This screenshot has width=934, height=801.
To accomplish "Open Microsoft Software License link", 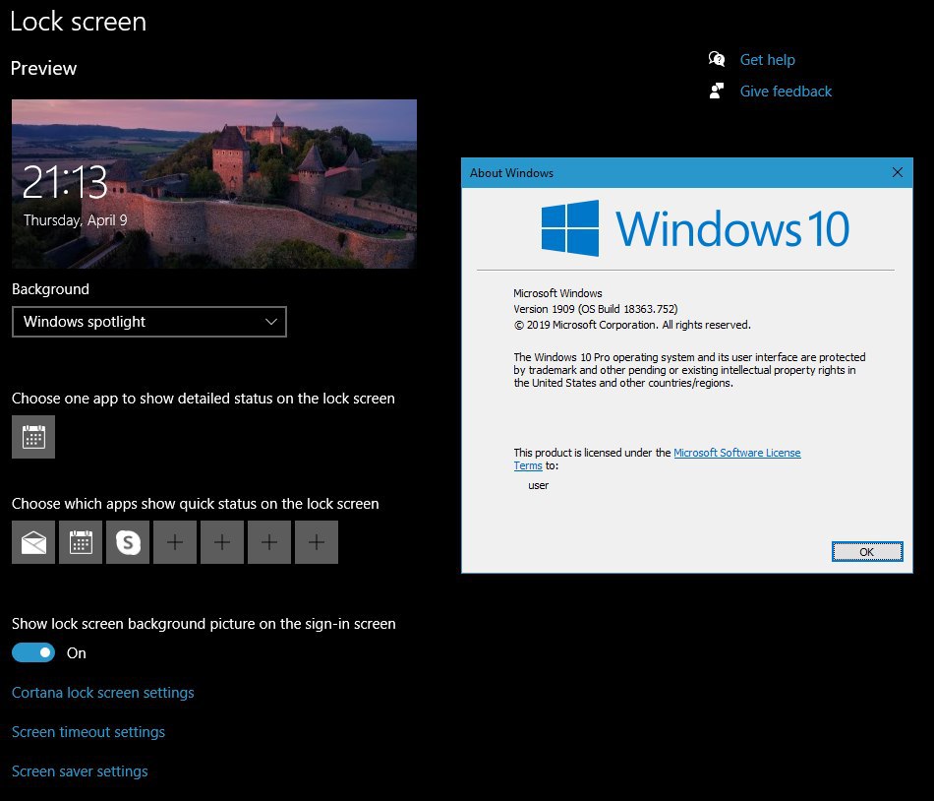I will 736,453.
